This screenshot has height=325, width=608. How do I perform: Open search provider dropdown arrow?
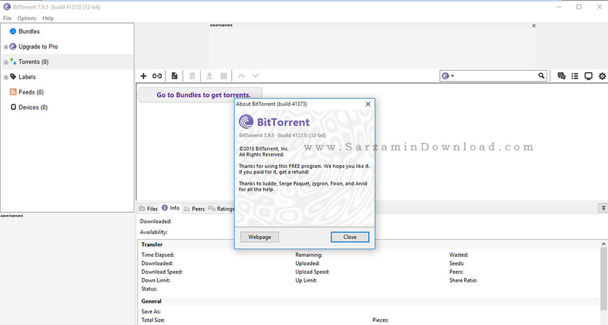453,76
